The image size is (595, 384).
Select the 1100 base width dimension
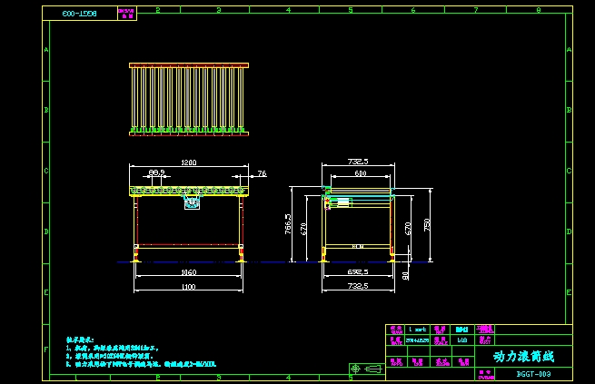(189, 287)
